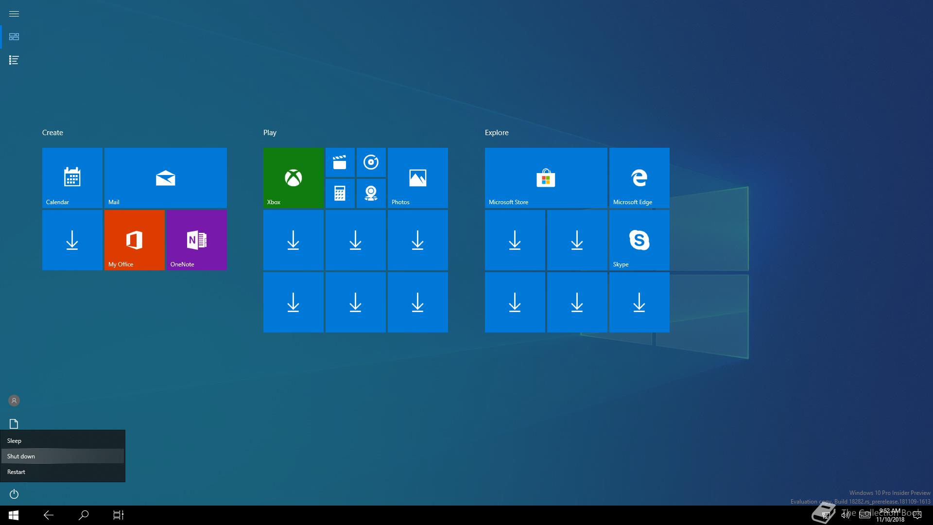Open the Mail tile

(x=165, y=178)
